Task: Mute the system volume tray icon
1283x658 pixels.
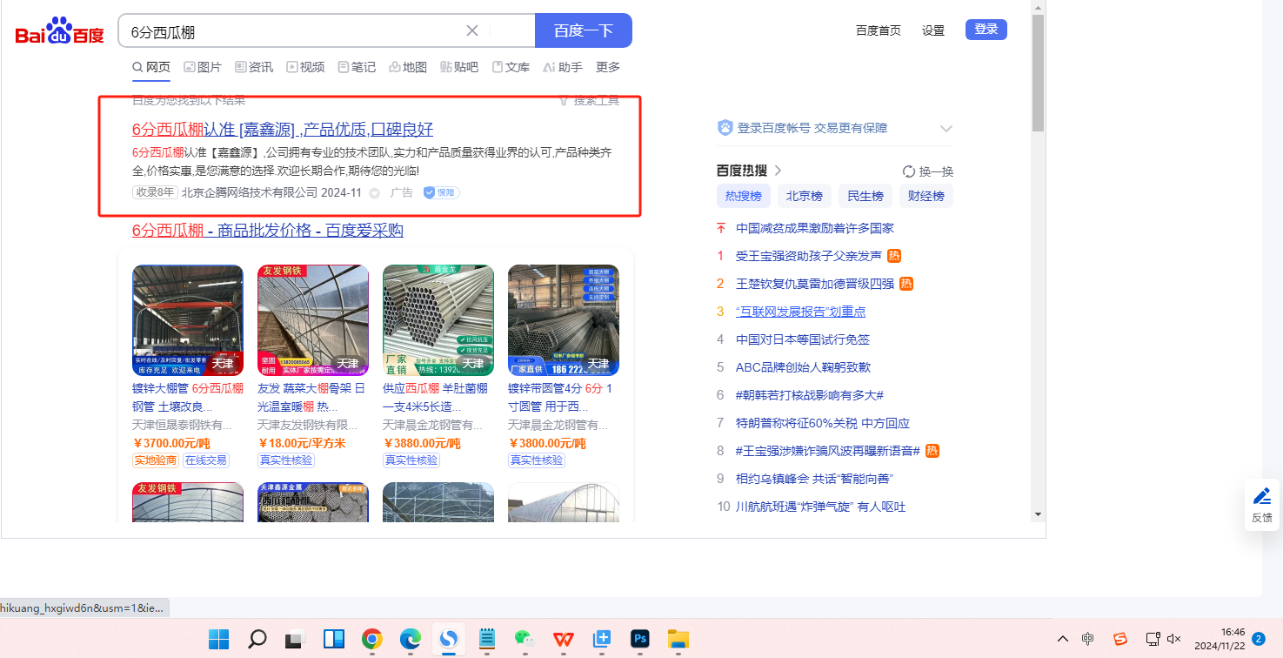Action: tap(1173, 639)
